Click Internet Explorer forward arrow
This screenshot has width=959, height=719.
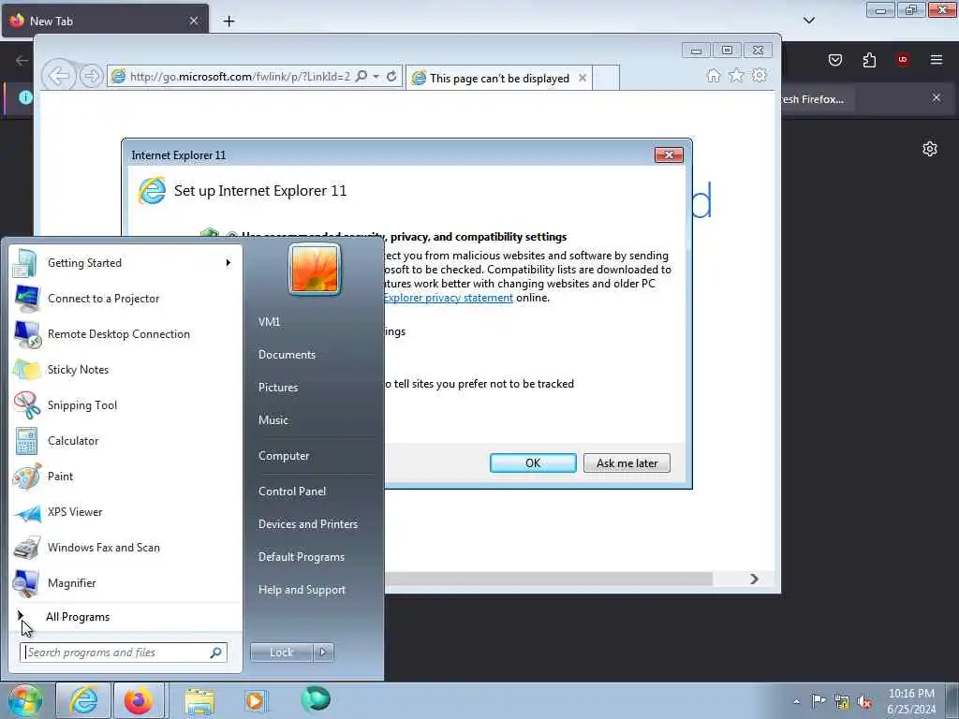point(91,77)
